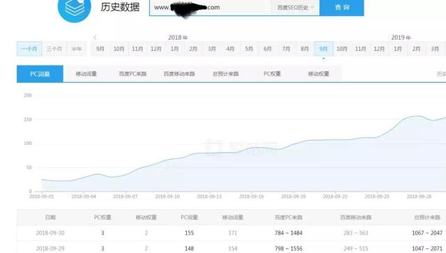The width and height of the screenshot is (446, 253).
Task: Click the PC词量 table column header
Action: [189, 217]
